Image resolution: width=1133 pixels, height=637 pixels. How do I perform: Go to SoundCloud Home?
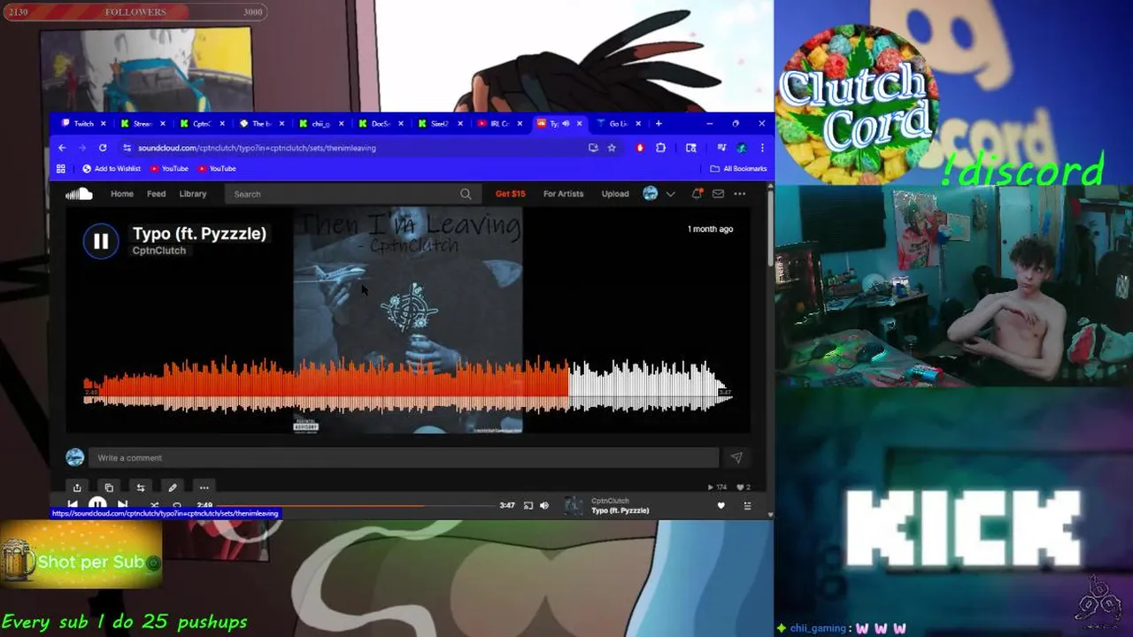click(x=122, y=194)
